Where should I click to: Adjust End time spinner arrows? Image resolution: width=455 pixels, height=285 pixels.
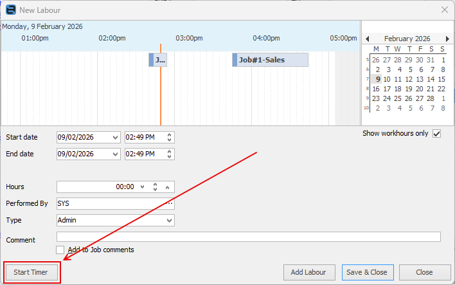(x=169, y=154)
